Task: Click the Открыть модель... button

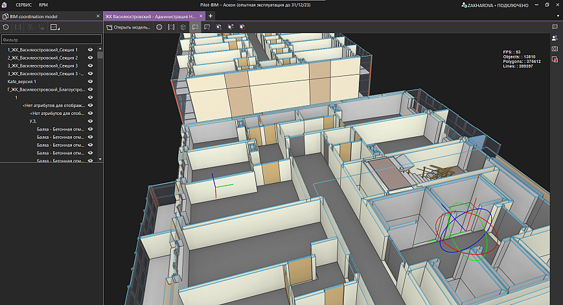Action: click(130, 27)
